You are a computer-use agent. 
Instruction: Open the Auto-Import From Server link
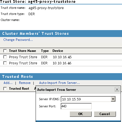(59, 83)
